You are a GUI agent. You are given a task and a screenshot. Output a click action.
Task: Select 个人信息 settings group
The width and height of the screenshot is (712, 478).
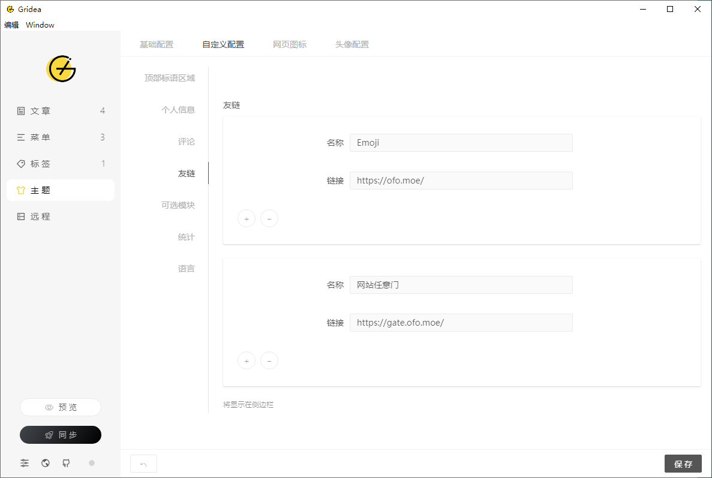[178, 110]
